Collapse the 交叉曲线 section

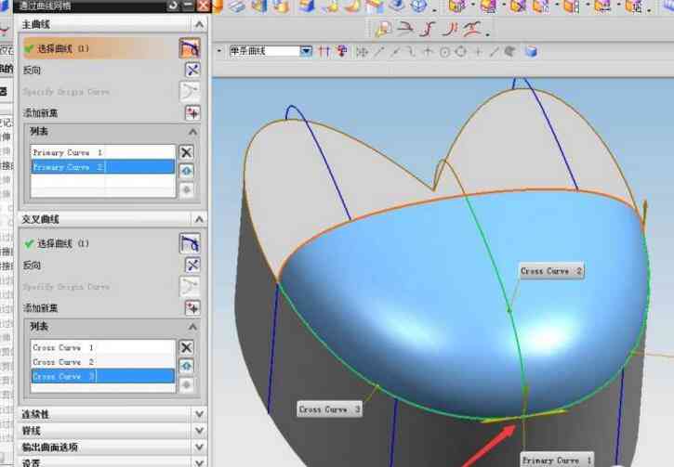point(199,219)
